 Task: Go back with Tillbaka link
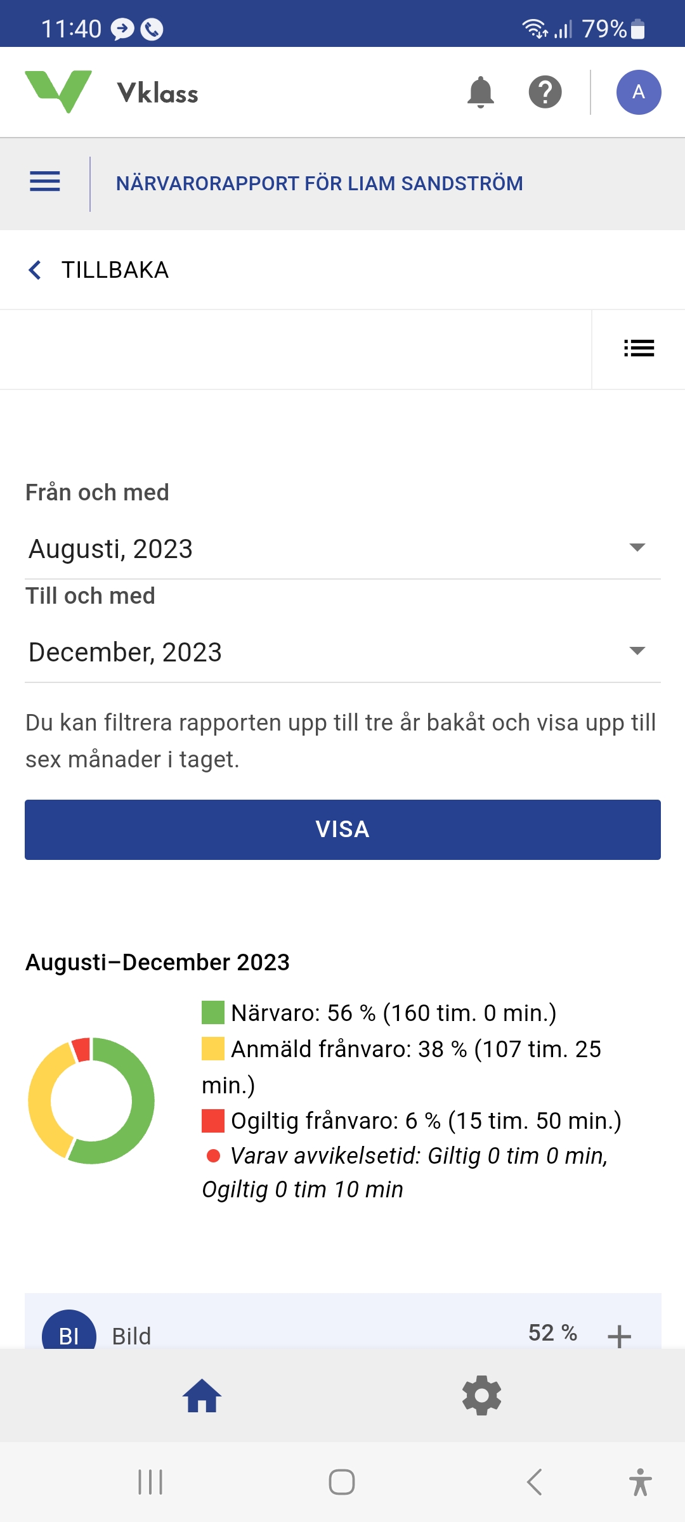[x=98, y=270]
